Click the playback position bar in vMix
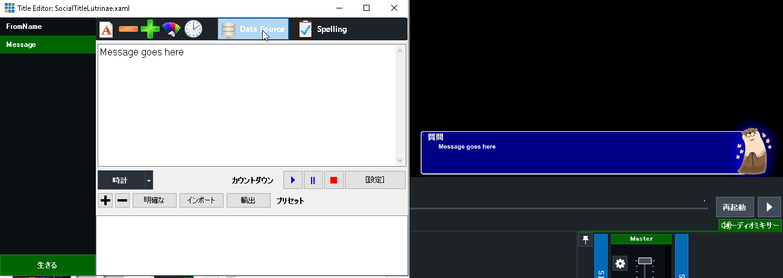Image resolution: width=783 pixels, height=278 pixels. click(x=559, y=208)
